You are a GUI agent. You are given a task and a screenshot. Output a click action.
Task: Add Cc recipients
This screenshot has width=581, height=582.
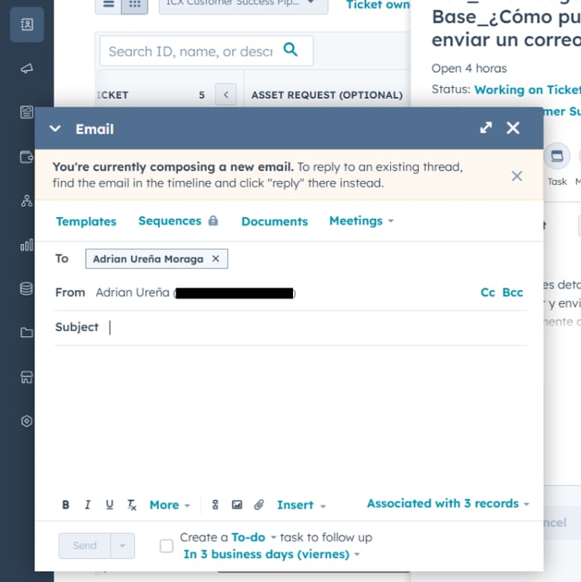click(487, 292)
